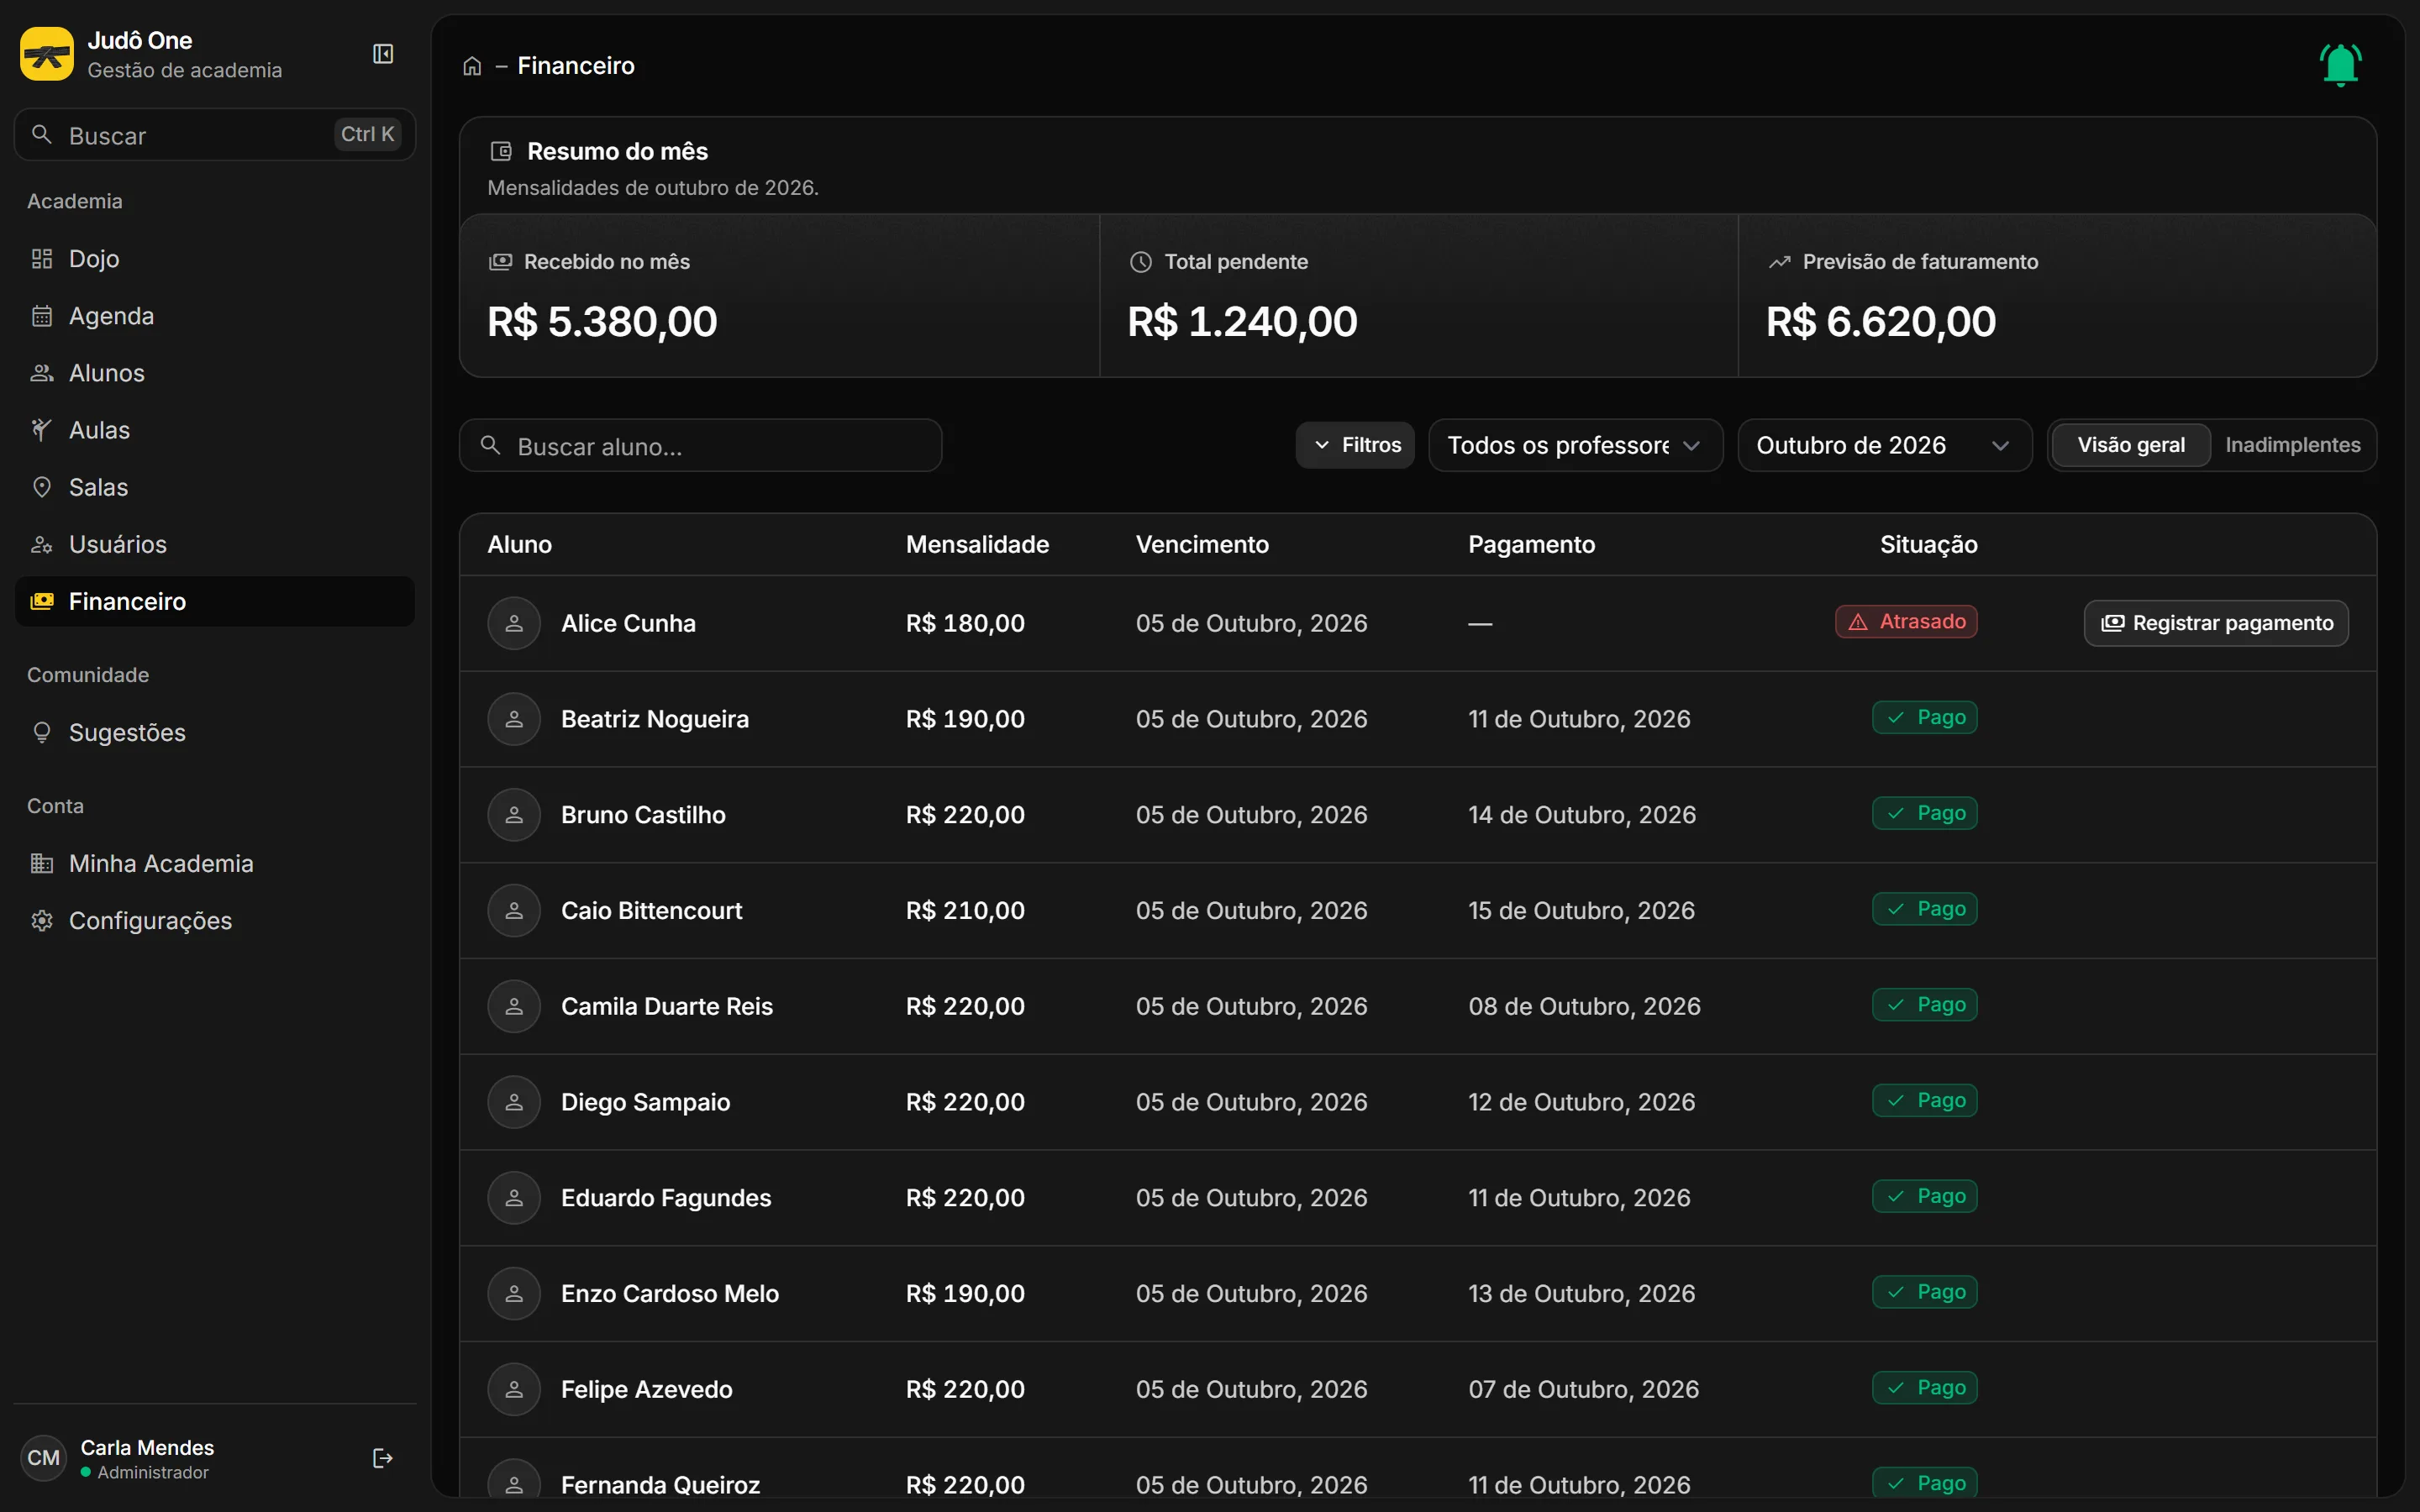The height and width of the screenshot is (1512, 2420).
Task: Register payment for Alice Cunha
Action: (x=2216, y=623)
